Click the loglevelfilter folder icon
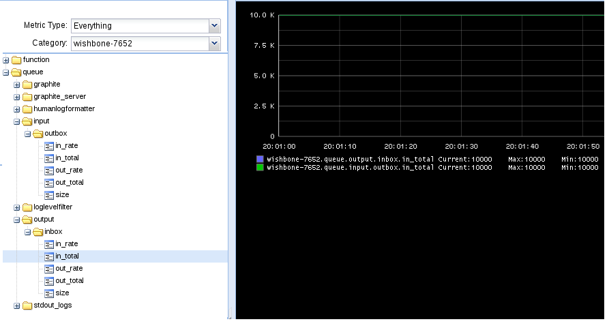Image resolution: width=609 pixels, height=326 pixels. [27, 207]
